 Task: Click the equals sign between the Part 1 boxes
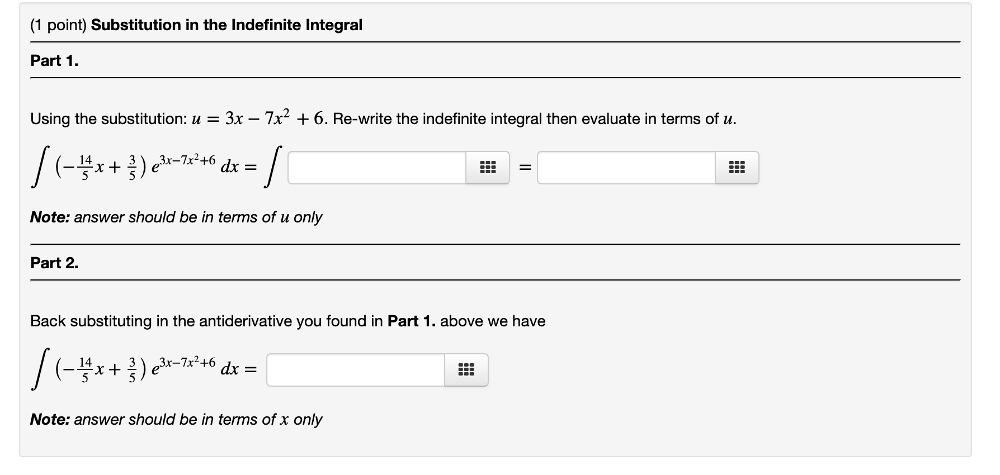click(525, 167)
